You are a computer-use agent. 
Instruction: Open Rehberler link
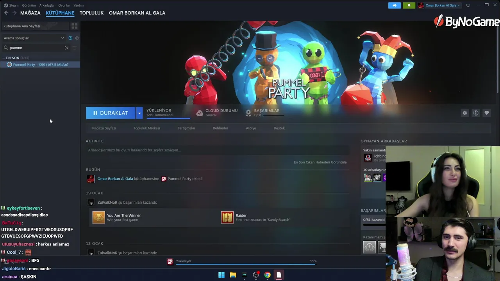220,128
